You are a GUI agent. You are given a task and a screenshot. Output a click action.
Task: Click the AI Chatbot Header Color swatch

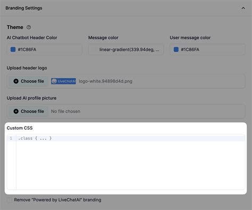pos(13,49)
